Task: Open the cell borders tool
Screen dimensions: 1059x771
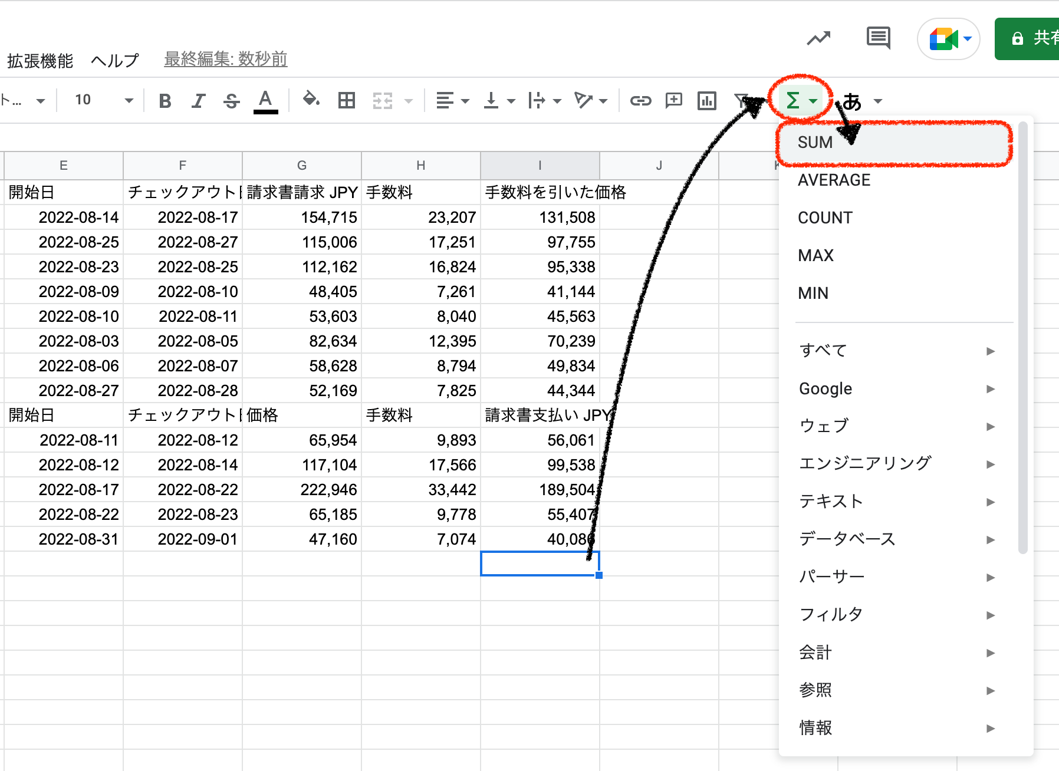Action: point(347,101)
